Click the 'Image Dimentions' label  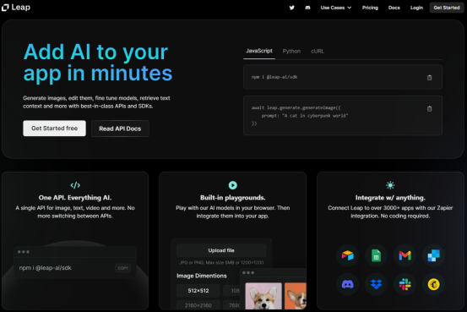pyautogui.click(x=202, y=276)
